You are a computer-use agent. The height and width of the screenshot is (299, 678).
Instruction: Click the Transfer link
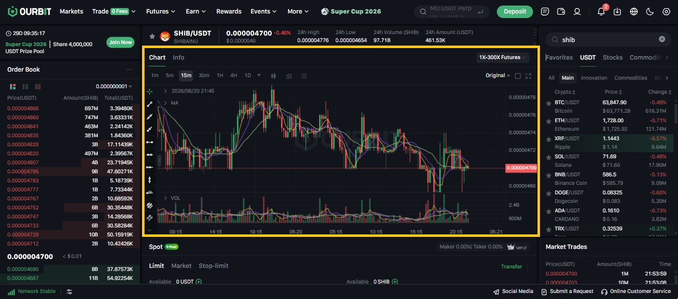tap(511, 266)
